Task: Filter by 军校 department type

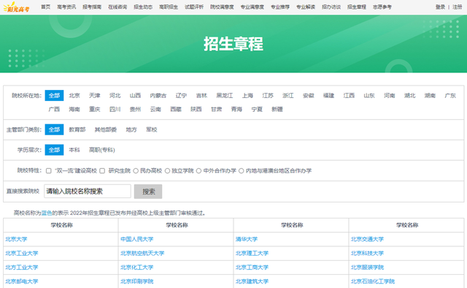Action: pos(151,129)
